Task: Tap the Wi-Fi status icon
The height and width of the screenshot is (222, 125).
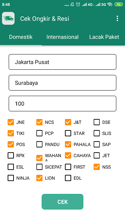Action: (110, 5)
